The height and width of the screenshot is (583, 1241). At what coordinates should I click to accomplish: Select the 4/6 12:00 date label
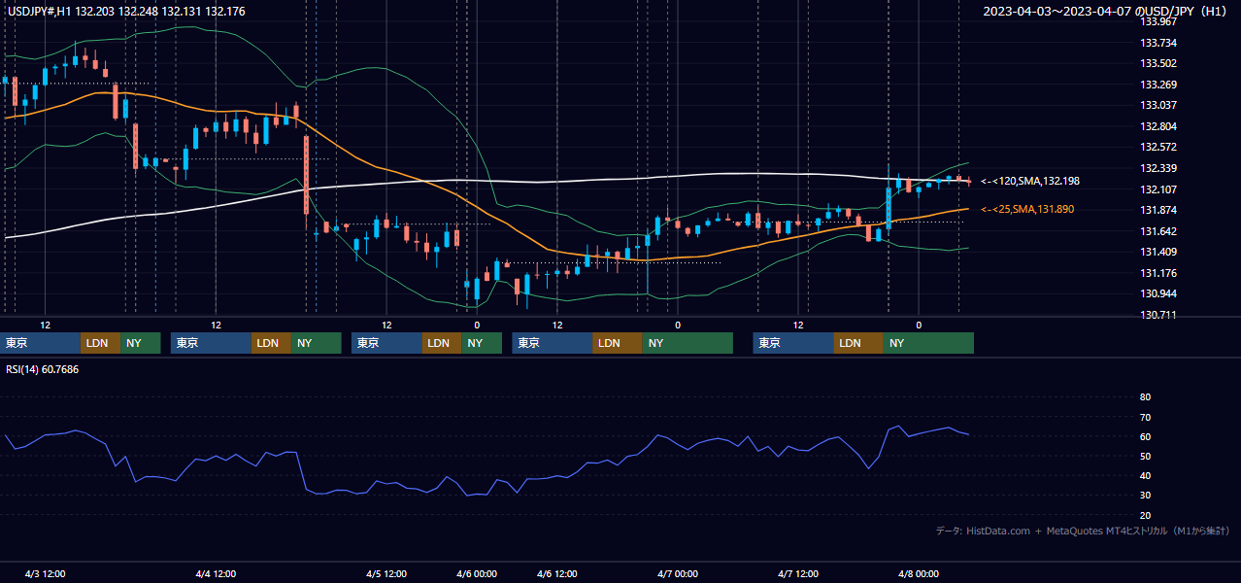point(557,574)
